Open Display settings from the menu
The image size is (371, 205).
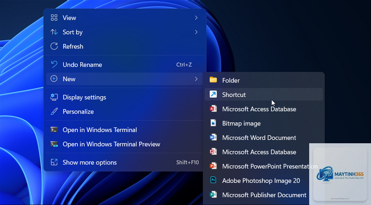(125, 97)
